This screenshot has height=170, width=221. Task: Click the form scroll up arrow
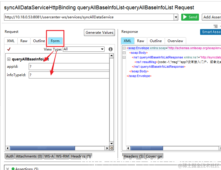pos(112,56)
